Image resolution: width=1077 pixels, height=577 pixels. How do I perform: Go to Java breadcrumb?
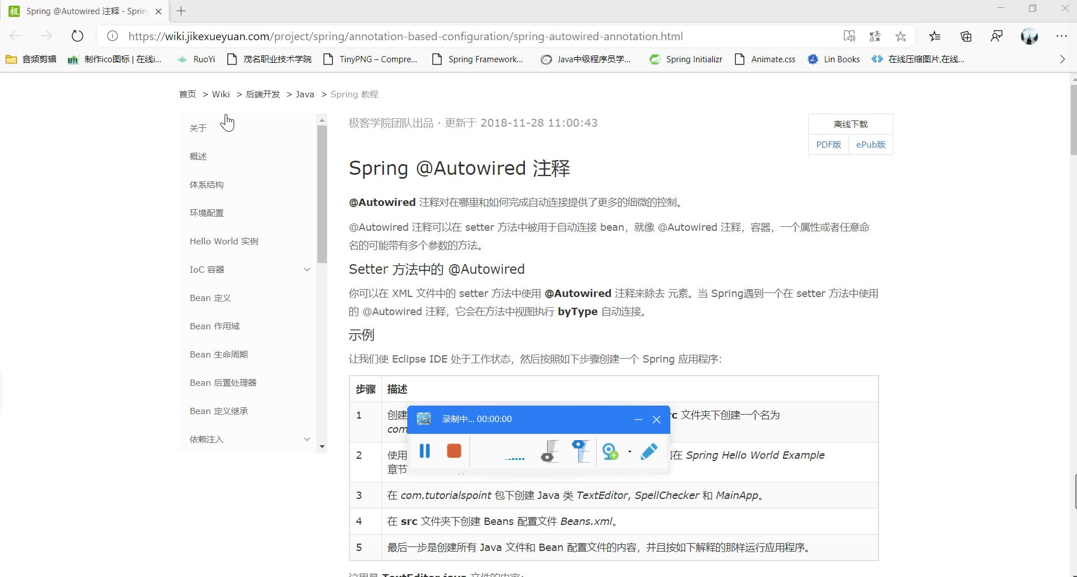point(305,94)
